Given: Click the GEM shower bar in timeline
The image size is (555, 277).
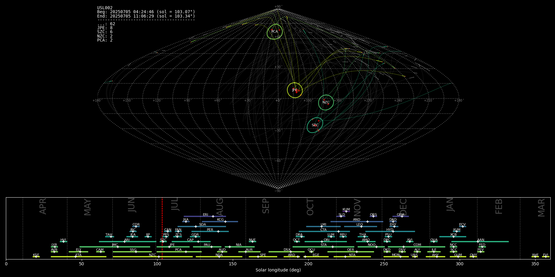Looking at the screenshot, I should point(401,216).
